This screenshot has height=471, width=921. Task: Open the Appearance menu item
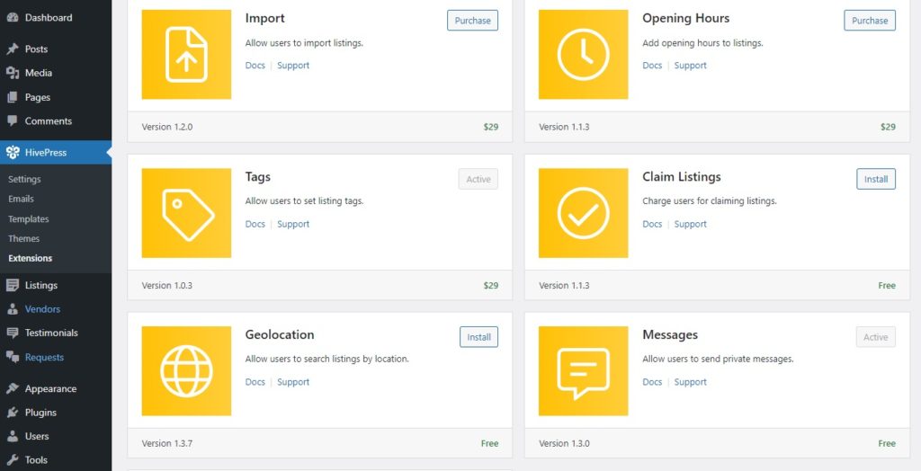click(x=50, y=389)
